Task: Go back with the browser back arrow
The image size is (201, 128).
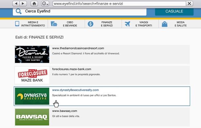Action: (x=16, y=4)
